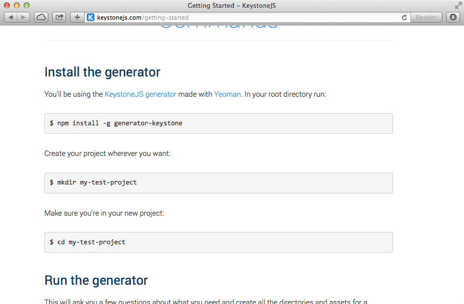Click the keystonejs.com address field
This screenshot has width=464, height=304.
click(247, 17)
